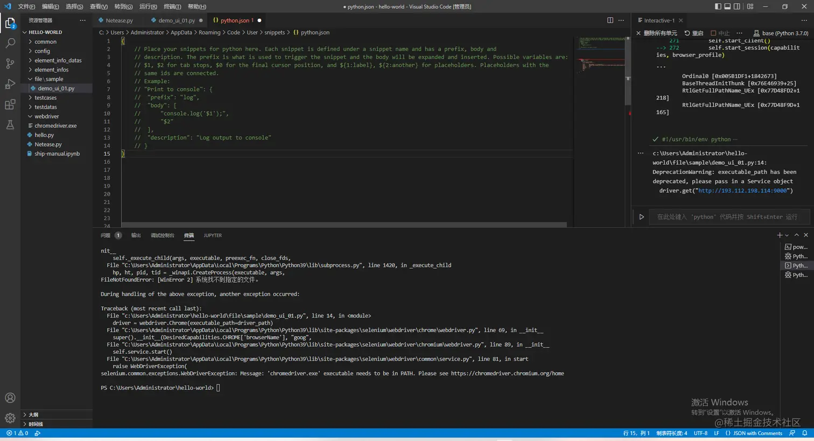This screenshot has height=441, width=814.
Task: Open the Extensions view
Action: 10,104
